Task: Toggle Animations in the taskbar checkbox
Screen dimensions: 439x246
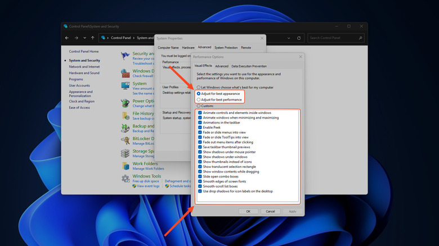Action: [200, 122]
